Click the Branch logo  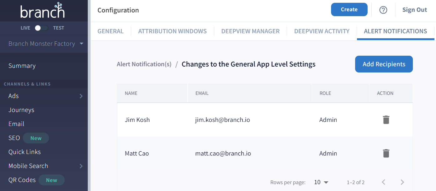tap(42, 11)
